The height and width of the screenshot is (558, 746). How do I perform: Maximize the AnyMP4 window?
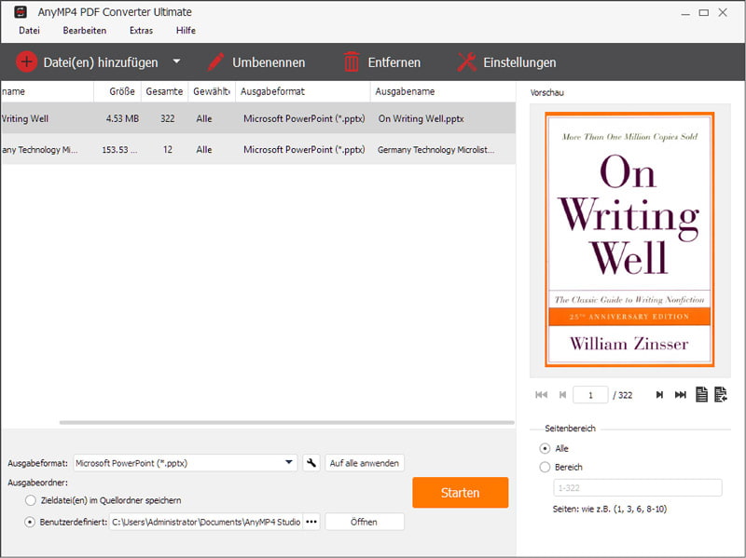coord(704,13)
